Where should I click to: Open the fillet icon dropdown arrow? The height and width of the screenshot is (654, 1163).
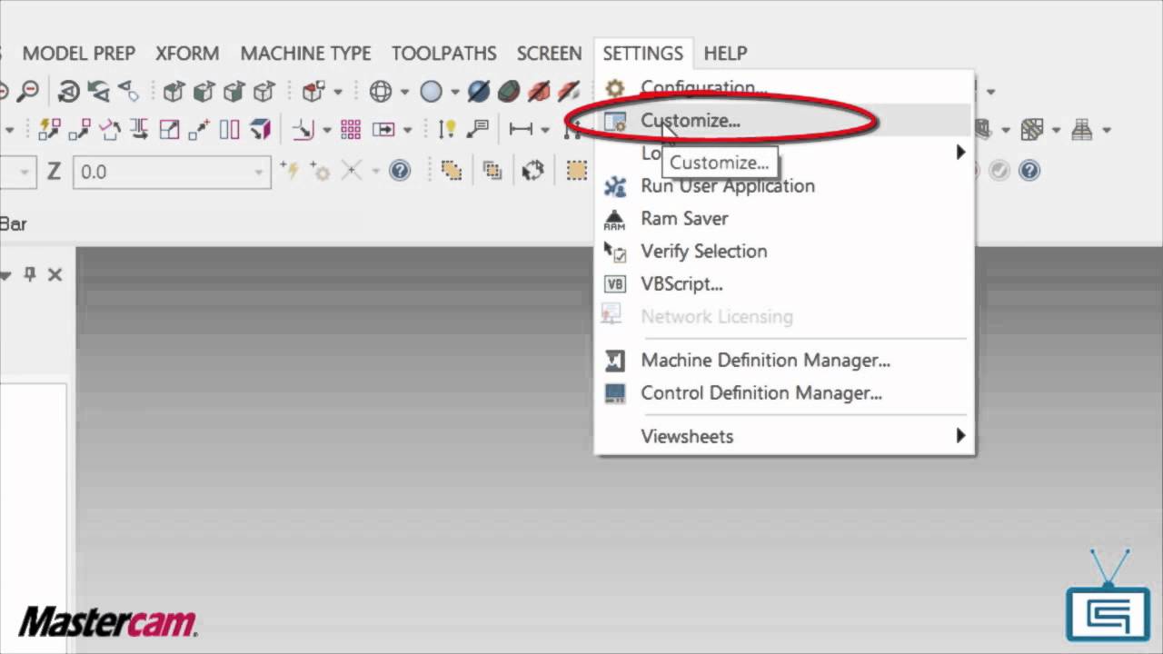click(327, 131)
